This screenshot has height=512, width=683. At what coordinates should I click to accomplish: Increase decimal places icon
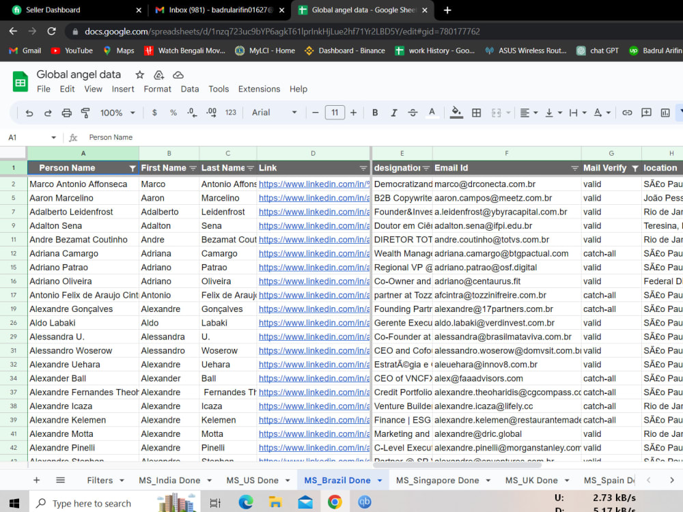[211, 113]
